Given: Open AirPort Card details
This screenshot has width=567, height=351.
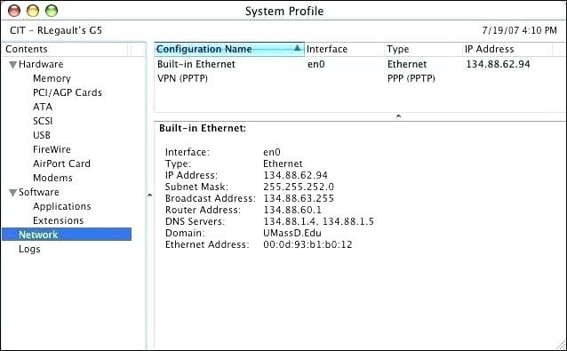Looking at the screenshot, I should click(x=61, y=164).
